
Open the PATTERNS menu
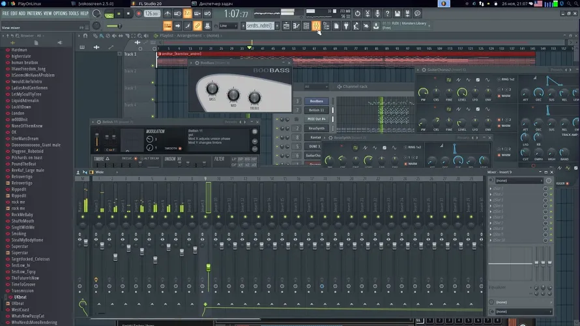35,13
